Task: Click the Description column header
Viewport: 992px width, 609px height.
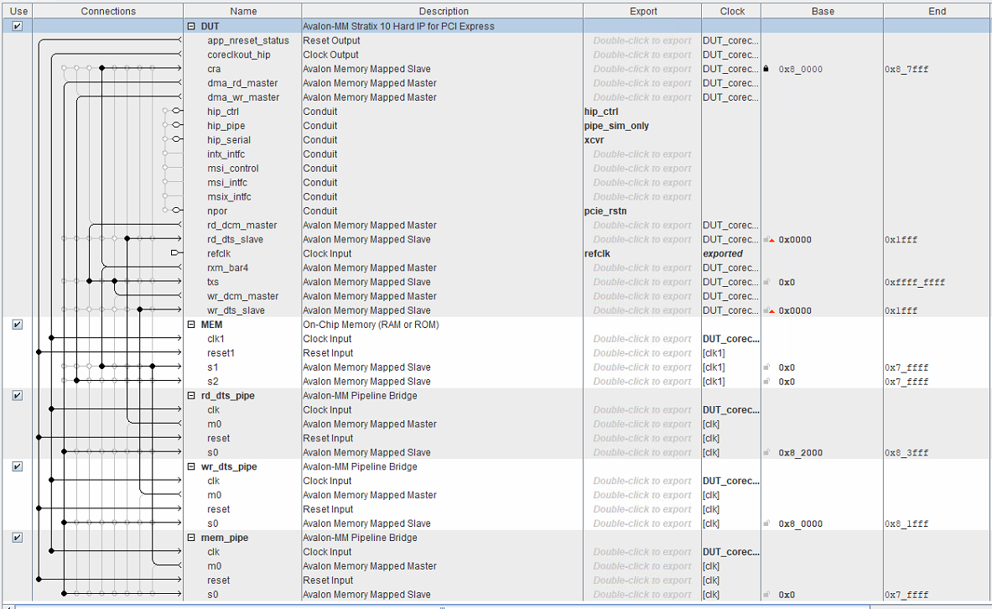Action: click(x=444, y=11)
